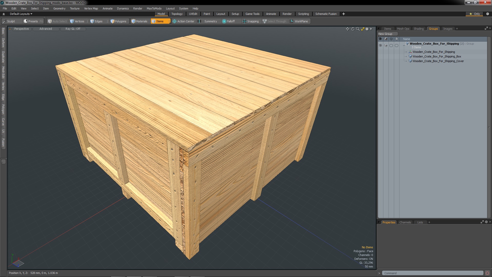This screenshot has width=492, height=277.
Task: Open Properties panel settings gear
Action: (x=486, y=222)
